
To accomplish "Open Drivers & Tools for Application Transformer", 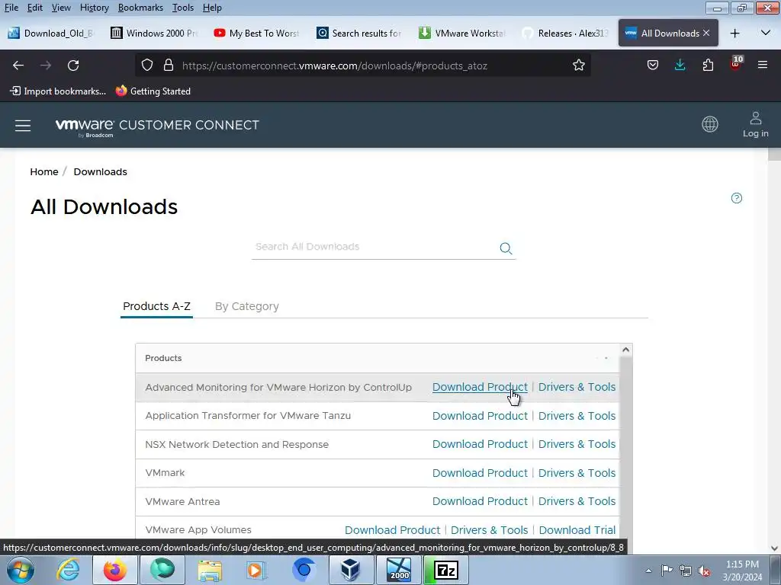I will (x=577, y=416).
